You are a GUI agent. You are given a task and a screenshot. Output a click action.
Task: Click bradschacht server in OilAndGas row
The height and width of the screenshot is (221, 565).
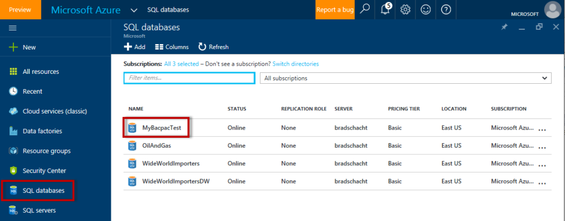pos(351,146)
